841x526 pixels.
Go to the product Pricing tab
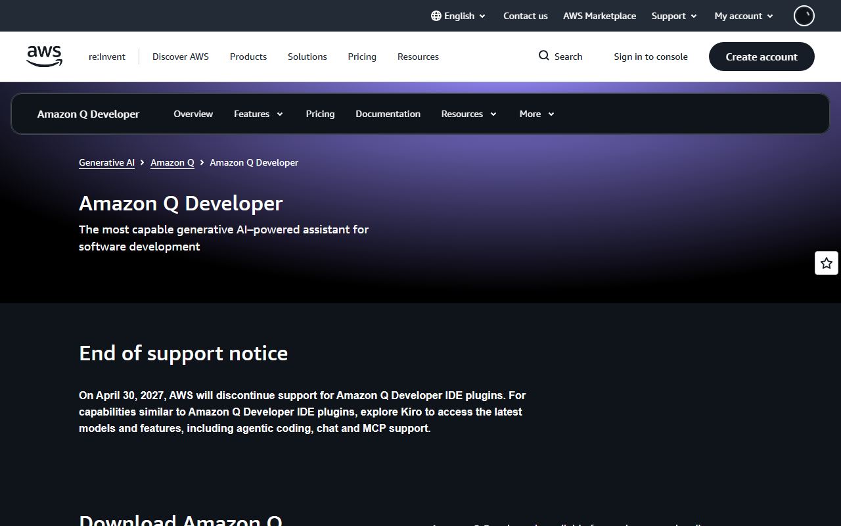(x=320, y=114)
